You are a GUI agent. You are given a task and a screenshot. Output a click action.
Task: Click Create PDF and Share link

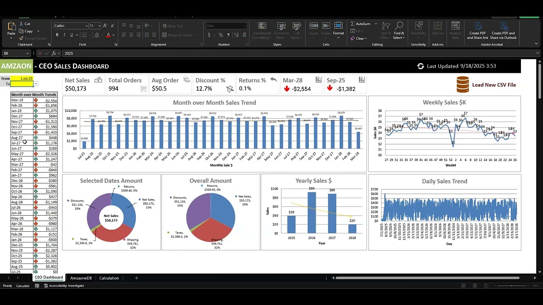tap(478, 30)
